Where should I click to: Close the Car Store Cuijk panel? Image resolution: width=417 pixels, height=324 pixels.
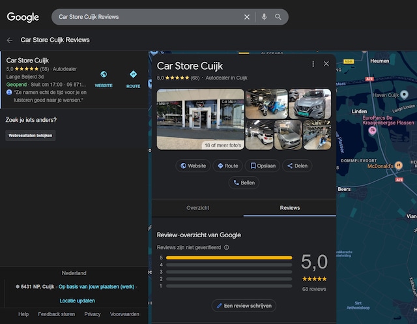[x=326, y=64]
